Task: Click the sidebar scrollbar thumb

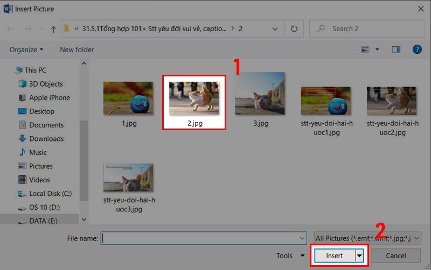Action: (x=84, y=160)
